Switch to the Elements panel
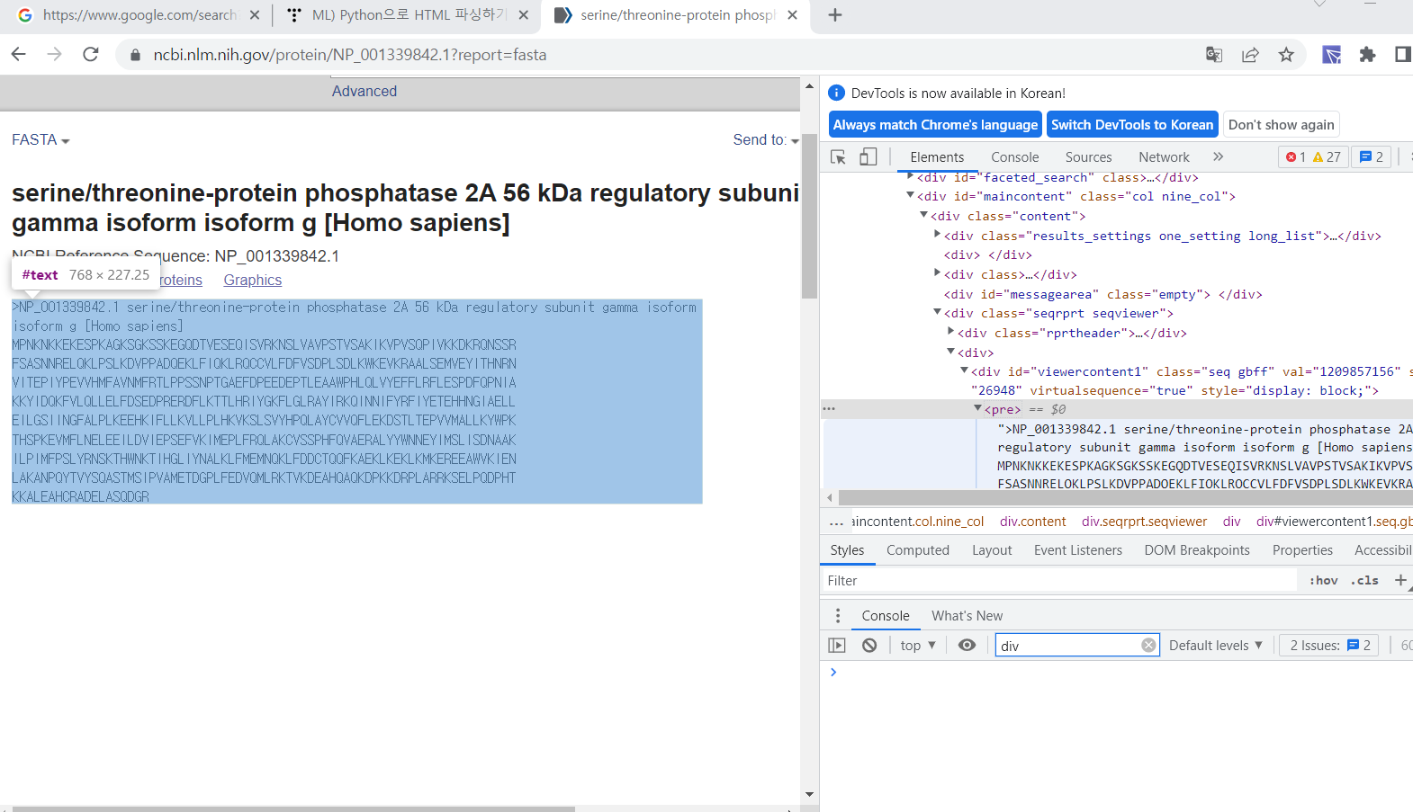 tap(937, 157)
